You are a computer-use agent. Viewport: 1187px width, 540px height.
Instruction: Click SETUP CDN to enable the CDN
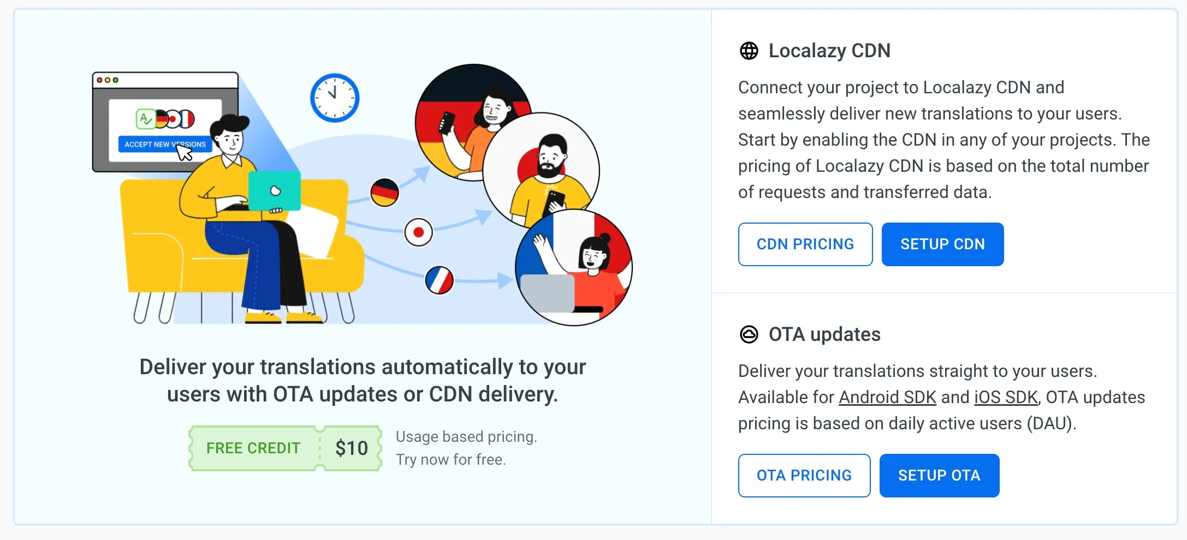click(942, 244)
